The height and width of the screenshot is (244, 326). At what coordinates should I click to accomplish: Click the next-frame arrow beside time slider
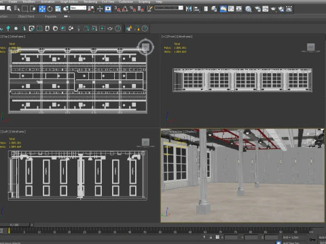[32, 225]
